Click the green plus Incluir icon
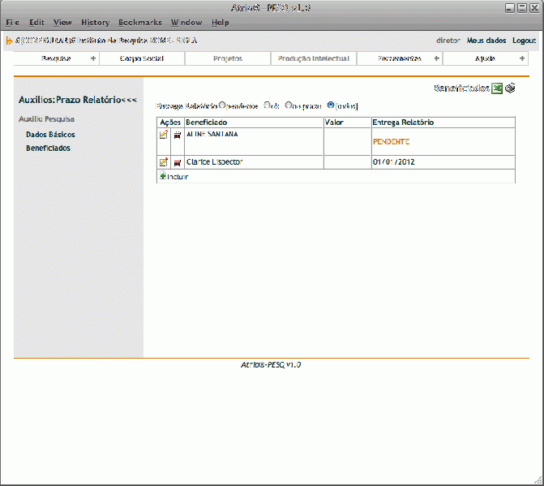 pos(162,176)
